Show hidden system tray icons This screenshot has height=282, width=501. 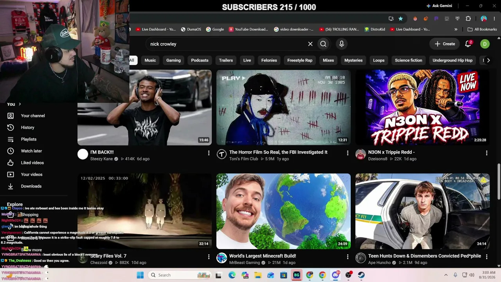[445, 275]
